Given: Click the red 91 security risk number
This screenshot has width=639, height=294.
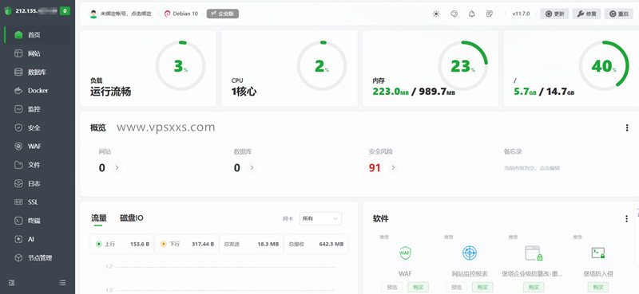Looking at the screenshot, I should point(375,168).
